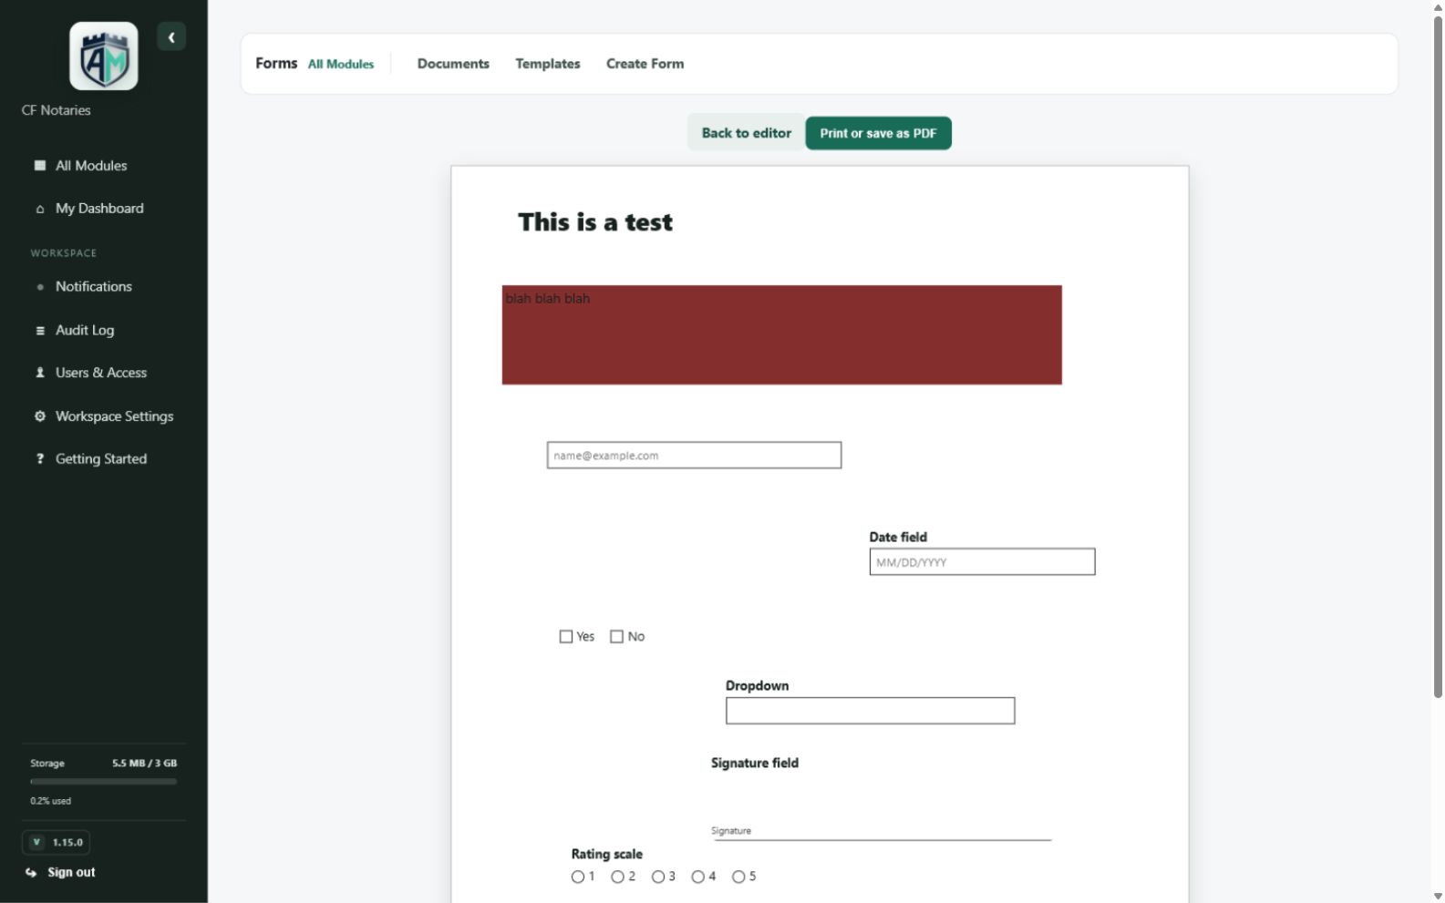Viewport: 1445px width, 903px height.
Task: Click the Back to editor button
Action: click(747, 133)
